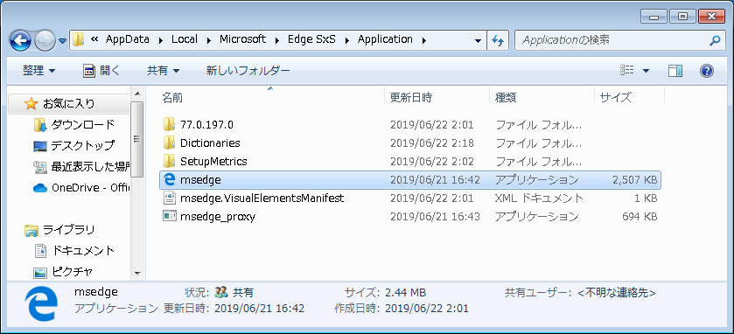This screenshot has height=334, width=734.
Task: Click the folder icon in address bar
Action: (x=78, y=39)
